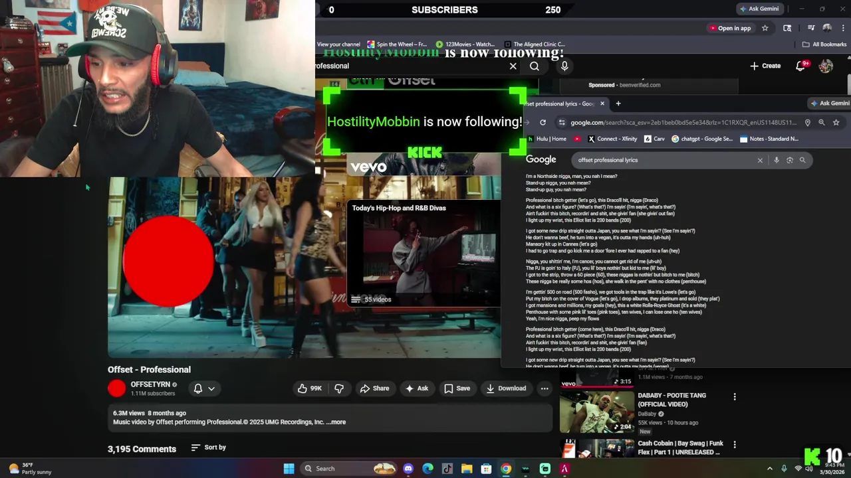Open the Chrome profile avatar in YouTube window

point(827,28)
